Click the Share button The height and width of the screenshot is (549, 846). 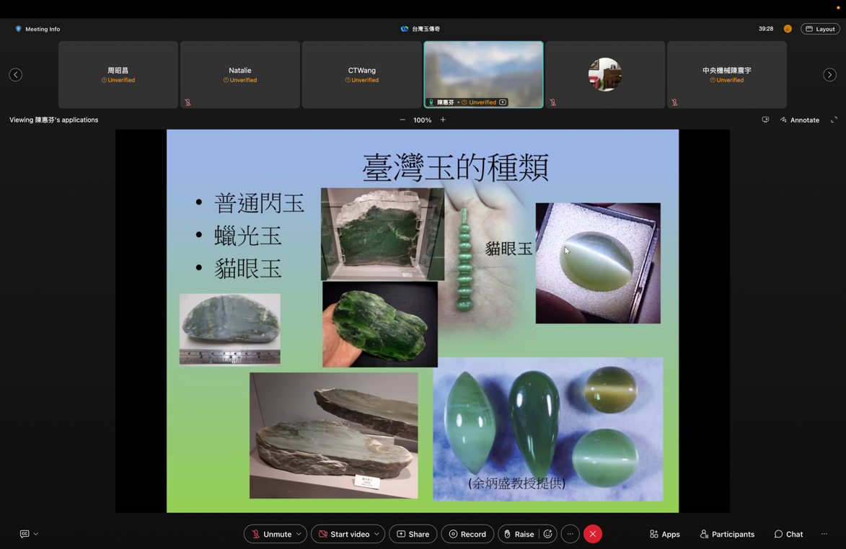click(413, 534)
